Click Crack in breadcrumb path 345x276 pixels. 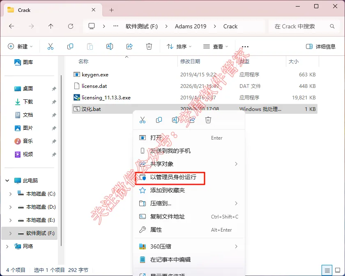230,26
